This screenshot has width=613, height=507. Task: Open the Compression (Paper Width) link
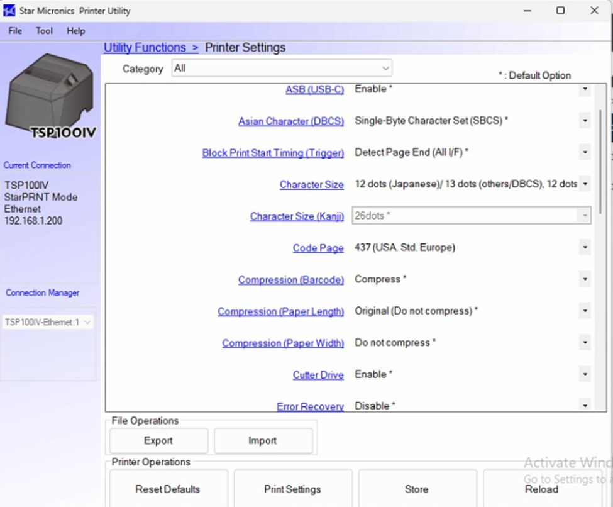coord(283,343)
